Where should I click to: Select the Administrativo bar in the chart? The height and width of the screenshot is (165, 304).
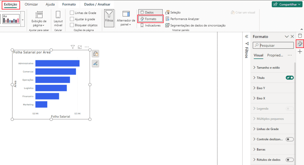(57, 64)
